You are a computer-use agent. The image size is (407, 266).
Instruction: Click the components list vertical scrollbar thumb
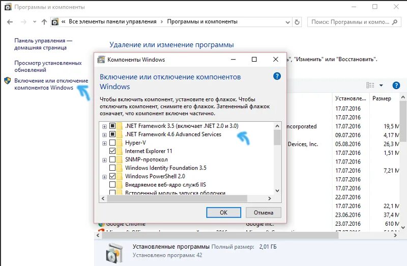[277, 137]
